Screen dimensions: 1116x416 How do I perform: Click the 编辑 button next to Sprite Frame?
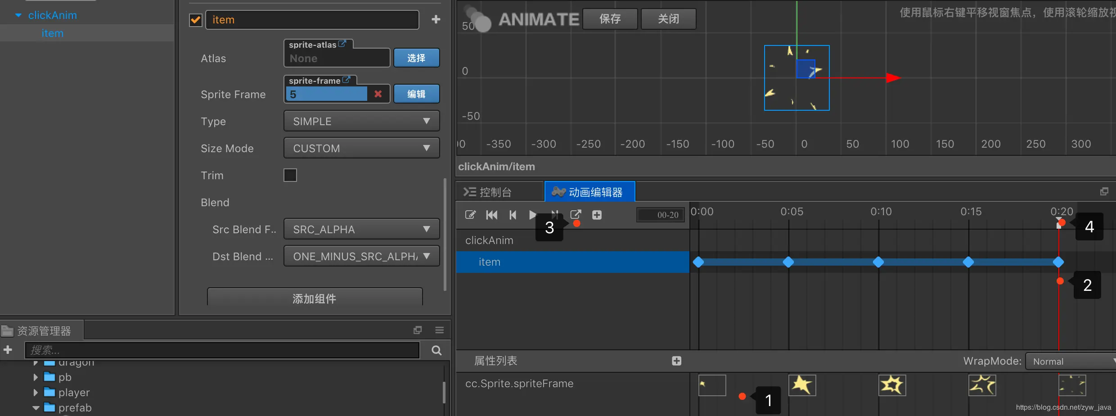417,94
